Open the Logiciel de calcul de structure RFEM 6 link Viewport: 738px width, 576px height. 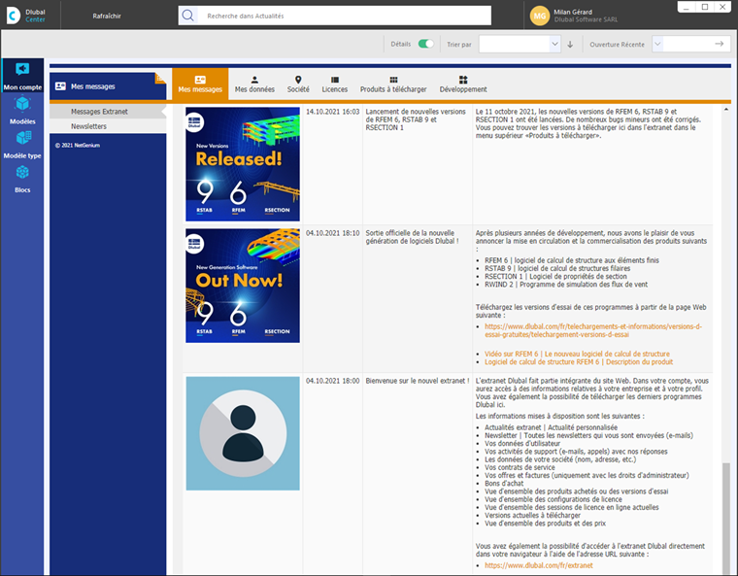(579, 361)
